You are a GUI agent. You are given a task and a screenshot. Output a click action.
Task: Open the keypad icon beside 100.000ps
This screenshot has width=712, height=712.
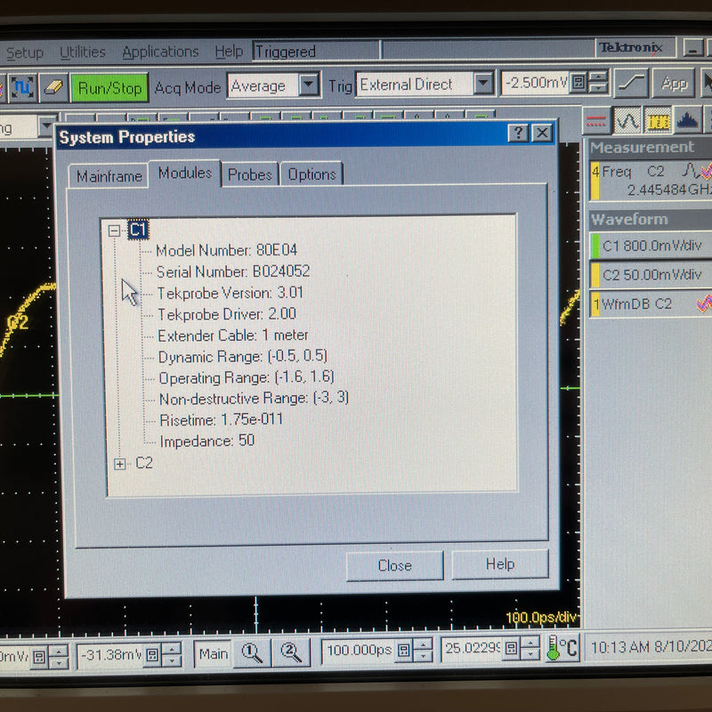coord(404,651)
